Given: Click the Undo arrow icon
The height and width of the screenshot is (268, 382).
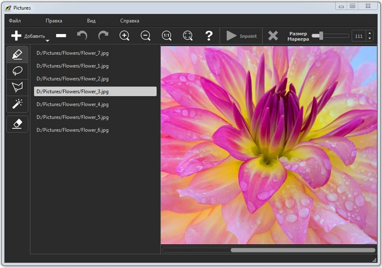Looking at the screenshot, I should 82,36.
